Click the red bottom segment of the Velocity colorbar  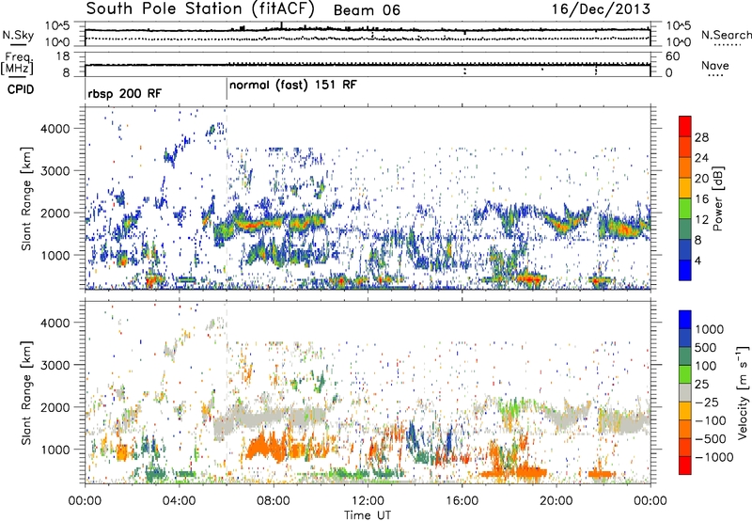(685, 466)
